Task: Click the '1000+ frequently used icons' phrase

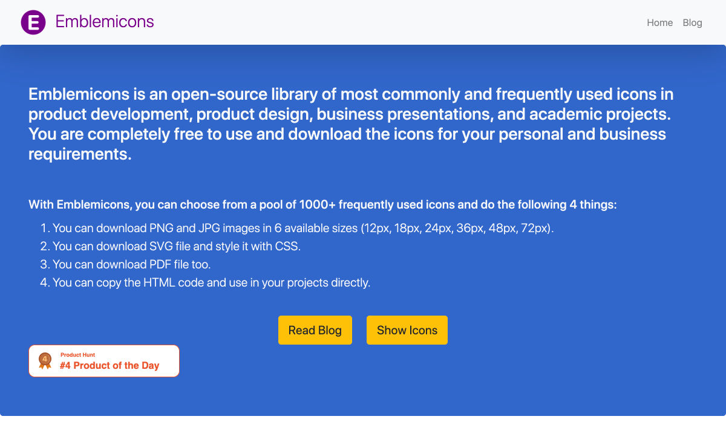Action: 375,204
